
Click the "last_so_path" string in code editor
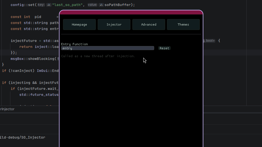[67, 5]
